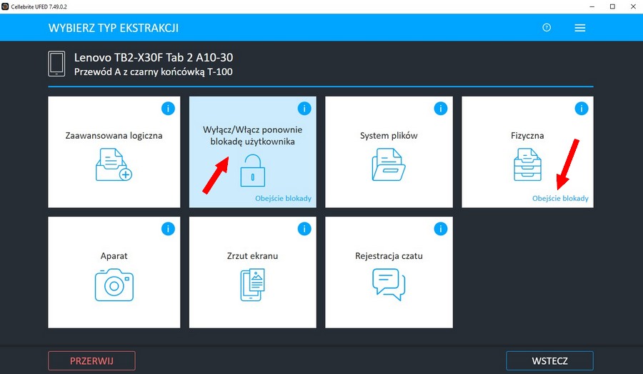
Task: Click info icon on Aparat tile
Action: tap(168, 229)
